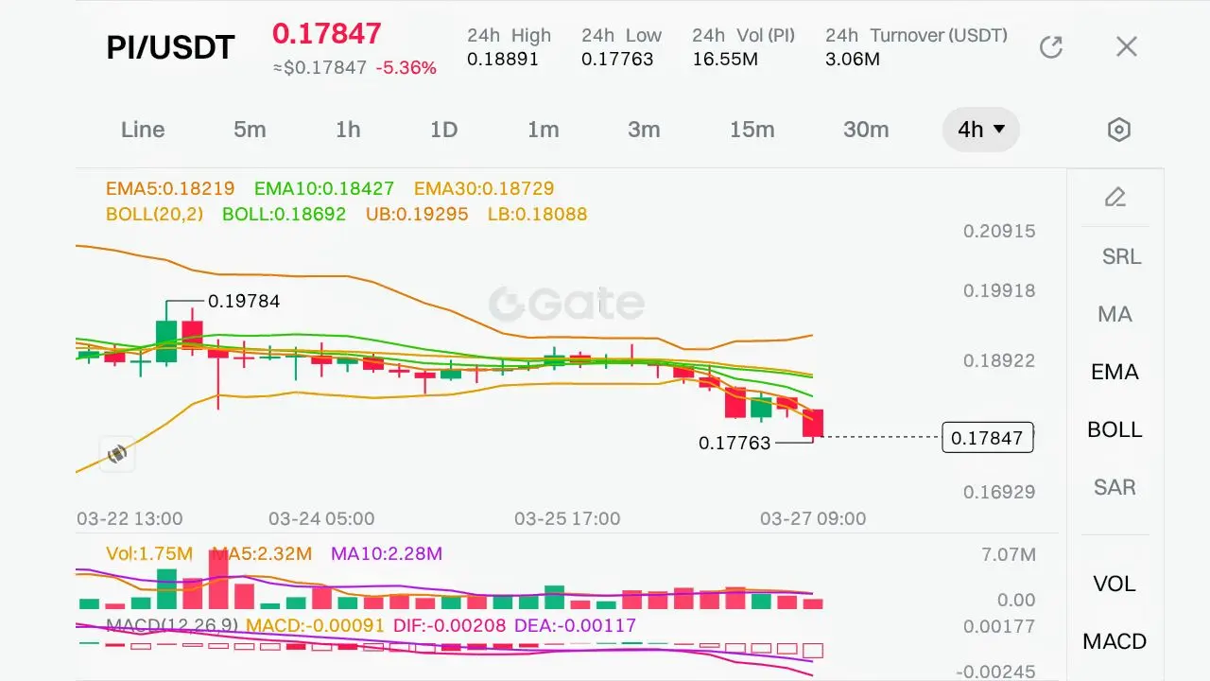Click the 24h High value 0.18891

(x=503, y=59)
